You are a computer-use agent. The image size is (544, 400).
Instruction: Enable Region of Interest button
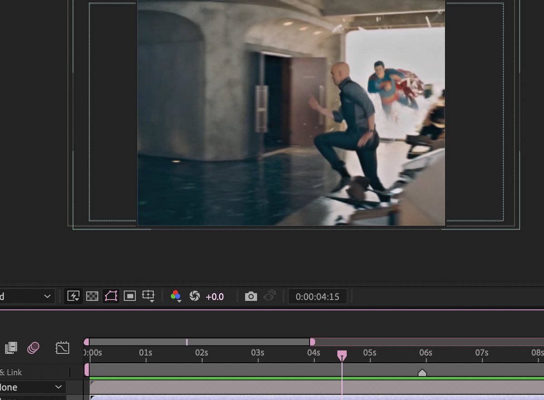coord(130,296)
